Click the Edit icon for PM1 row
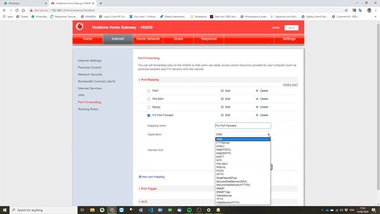This screenshot has width=380, height=214. point(222,91)
